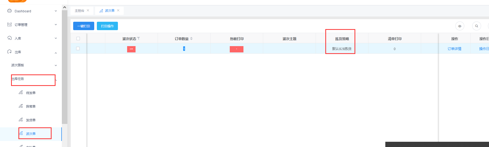Sort by 订单数量 column arrows
Viewport: 489px width, 147px height.
(191, 39)
